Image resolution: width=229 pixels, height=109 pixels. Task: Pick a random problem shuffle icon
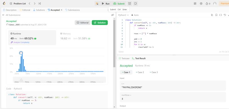(40, 3)
